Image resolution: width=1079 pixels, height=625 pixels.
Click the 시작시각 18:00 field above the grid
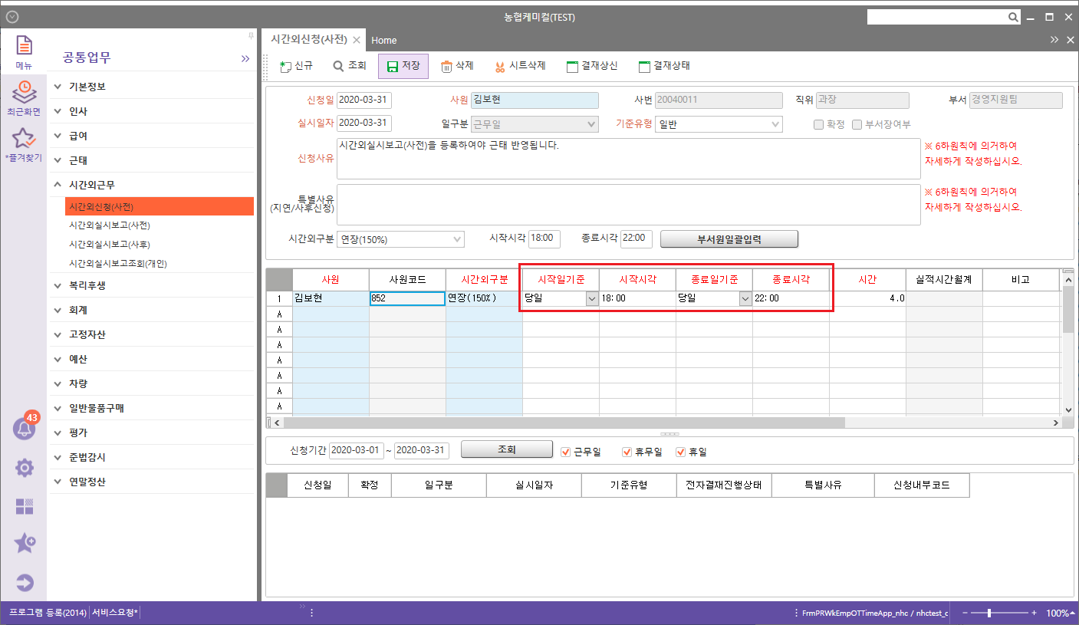pyautogui.click(x=544, y=238)
